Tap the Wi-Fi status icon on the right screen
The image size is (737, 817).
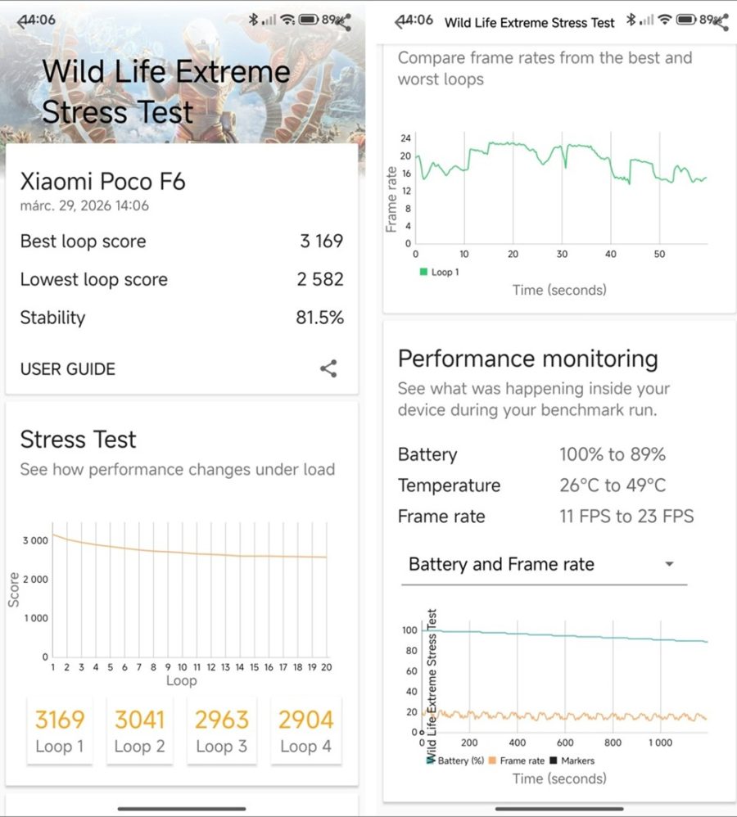[665, 19]
